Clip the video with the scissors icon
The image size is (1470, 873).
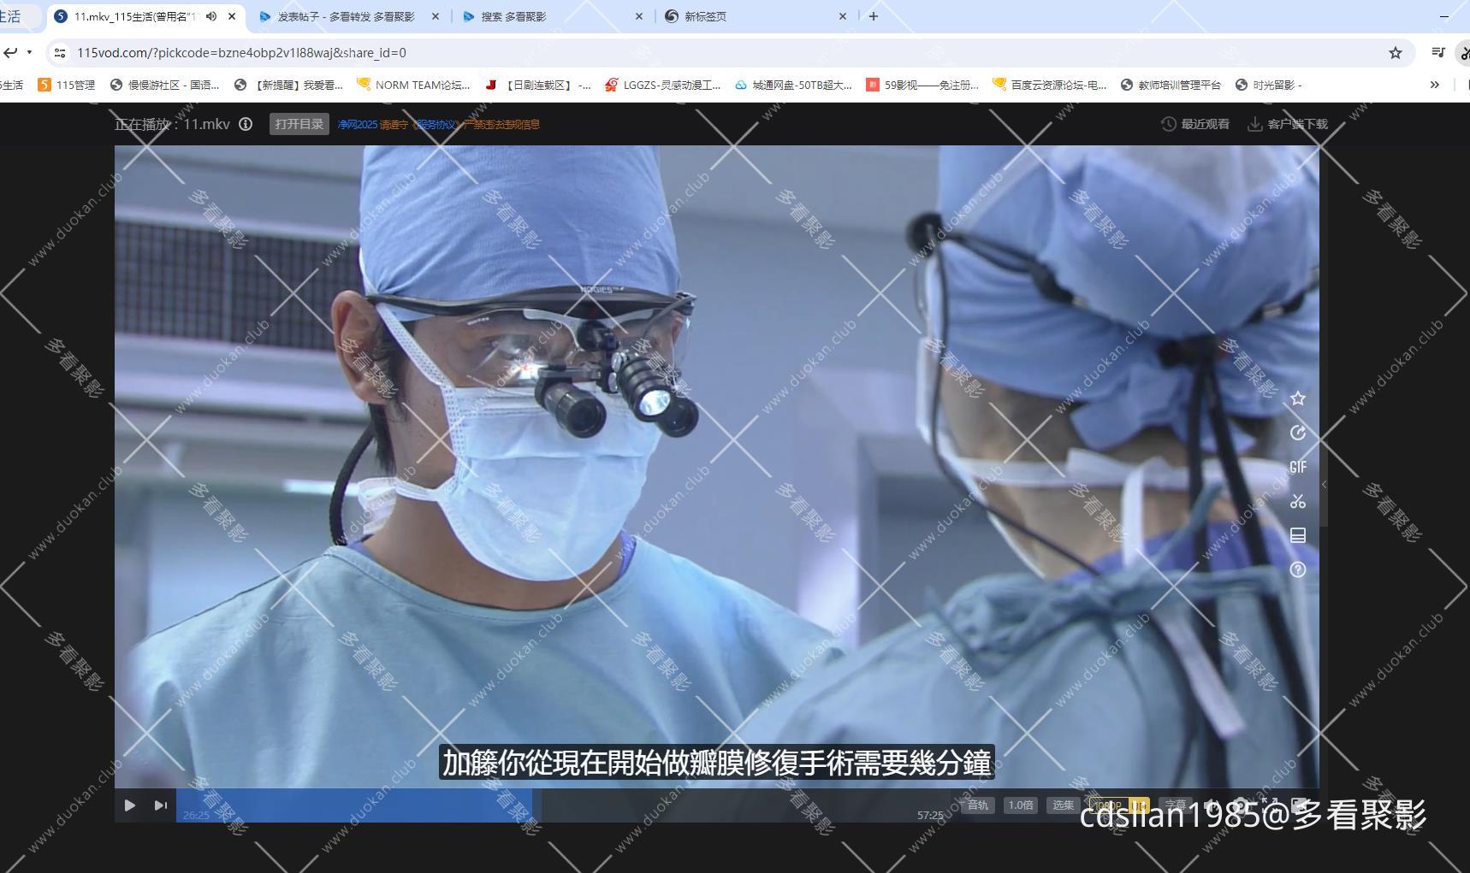pyautogui.click(x=1298, y=501)
